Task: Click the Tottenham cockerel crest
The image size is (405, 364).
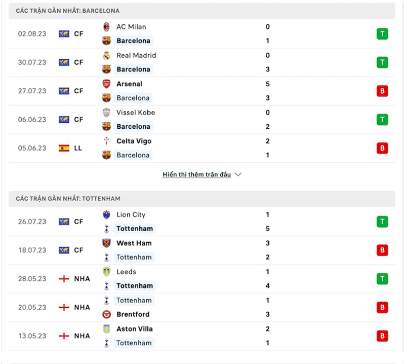Action: 107,229
